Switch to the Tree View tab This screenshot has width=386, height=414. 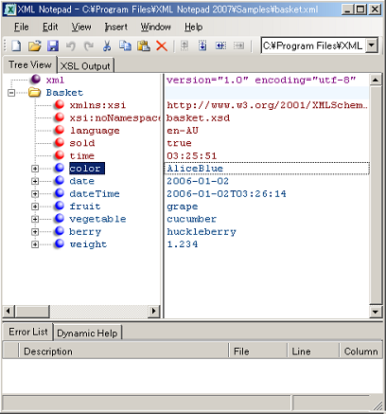[x=30, y=64]
